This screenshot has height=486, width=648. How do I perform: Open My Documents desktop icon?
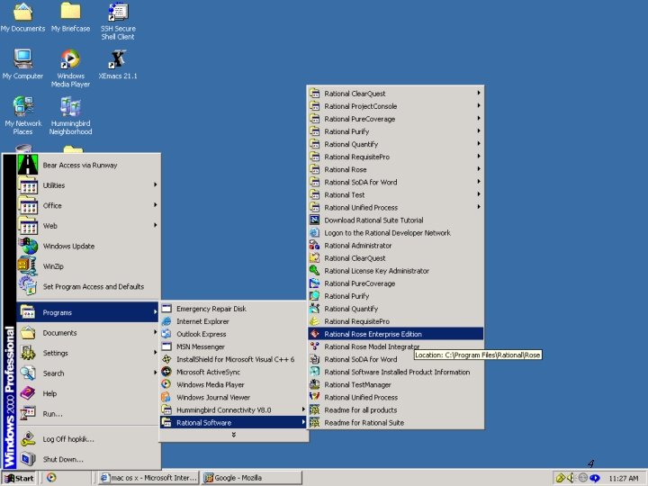point(22,17)
